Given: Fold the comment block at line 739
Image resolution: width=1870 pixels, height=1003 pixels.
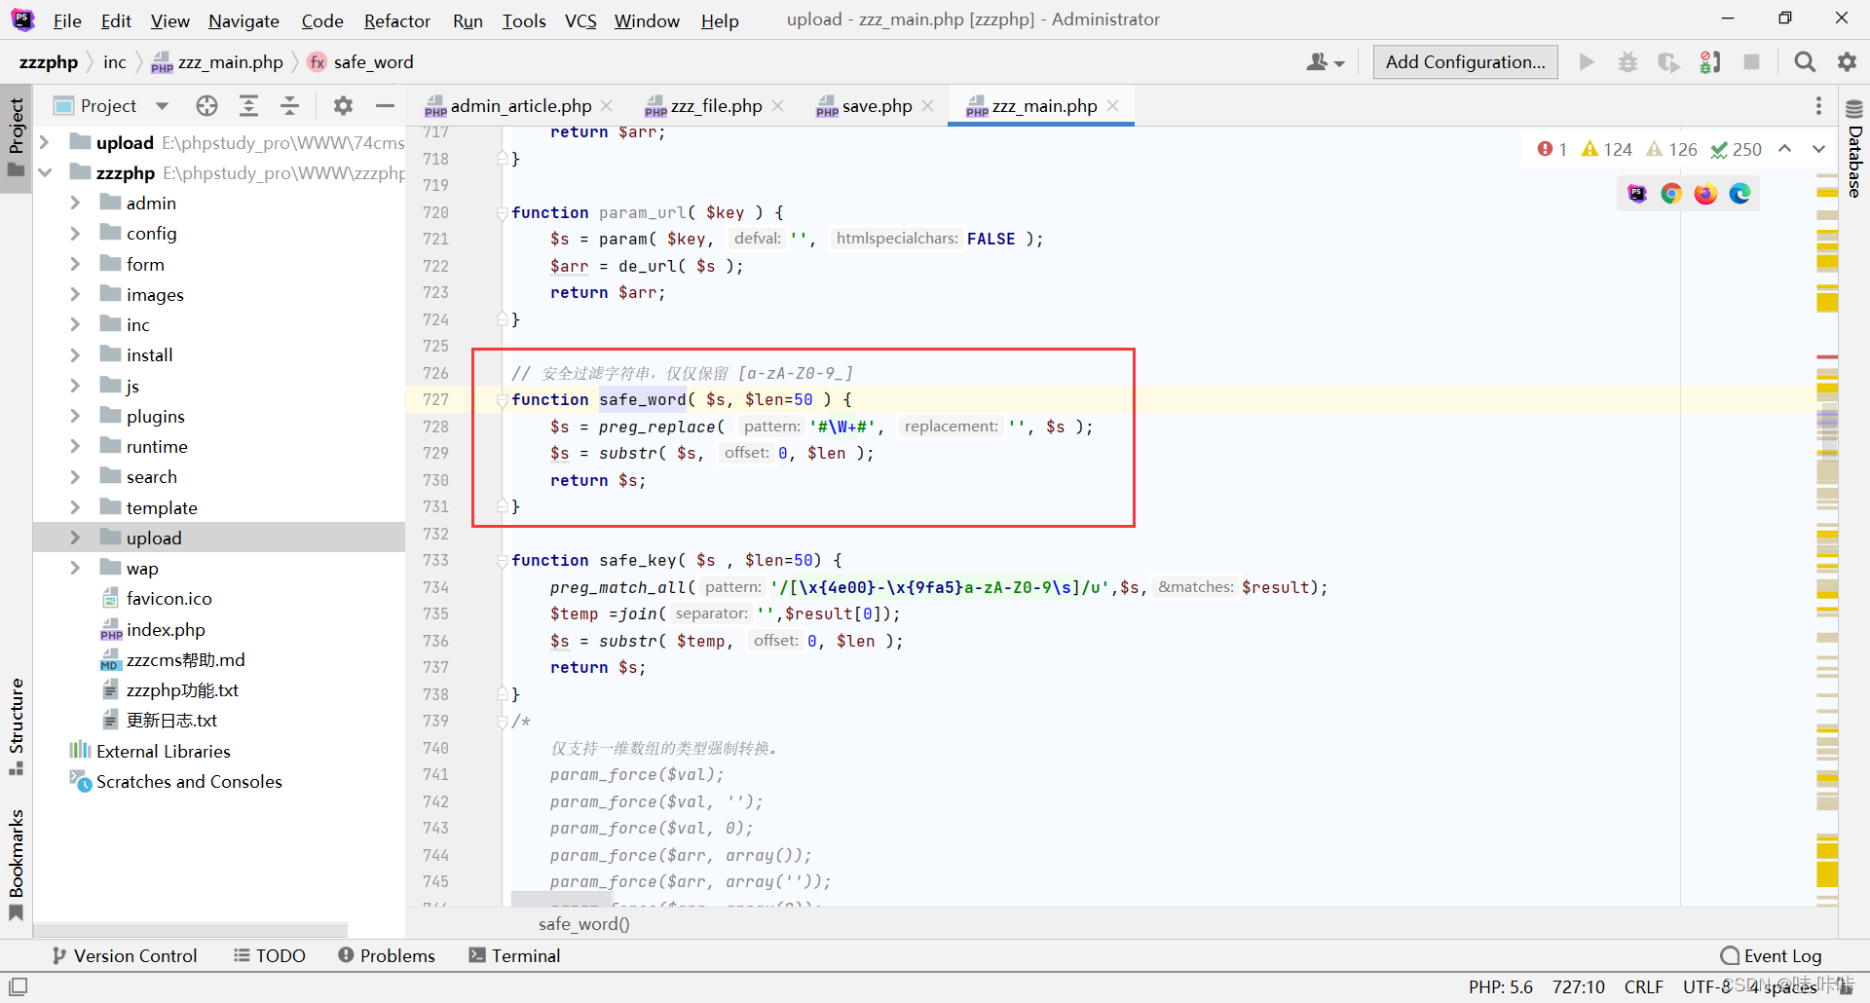Looking at the screenshot, I should click(x=503, y=721).
